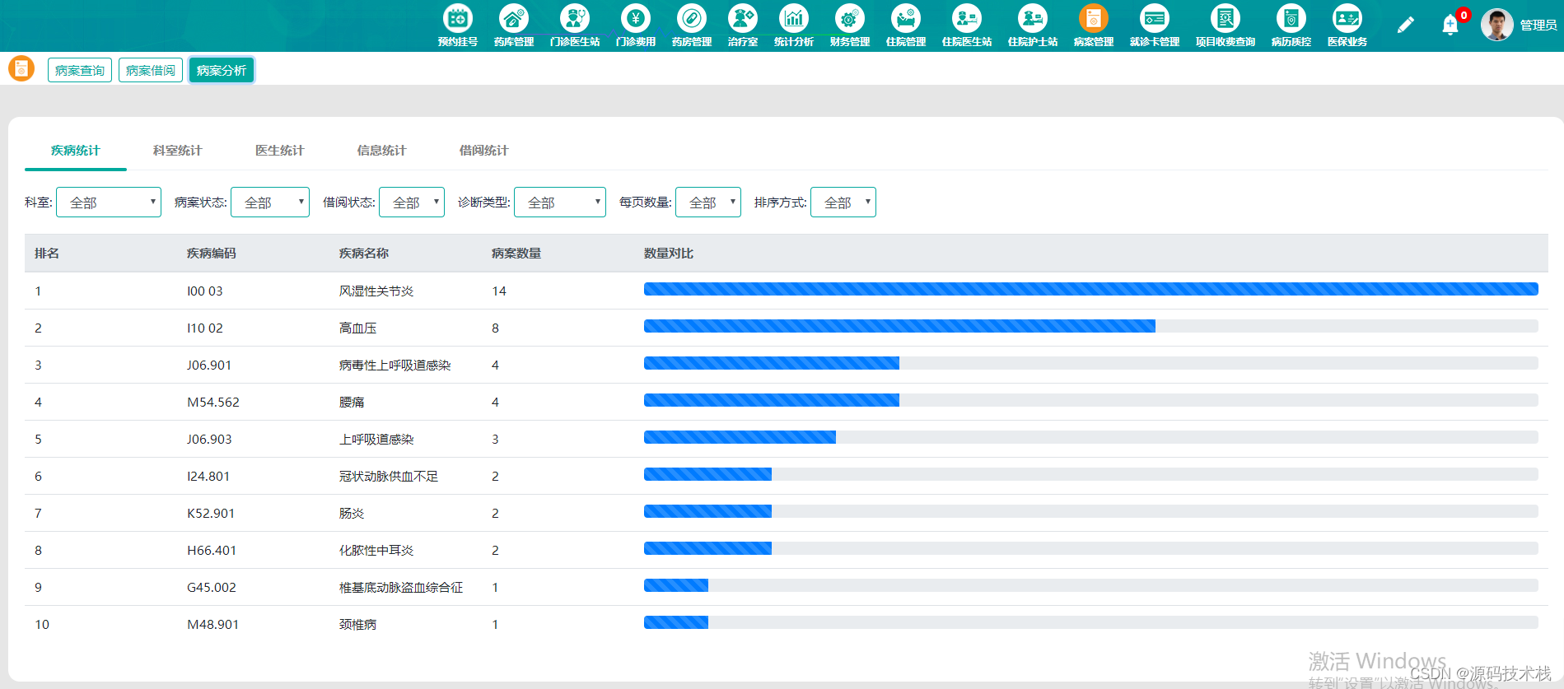
Task: Click the 疾病编码 column header
Action: click(212, 254)
